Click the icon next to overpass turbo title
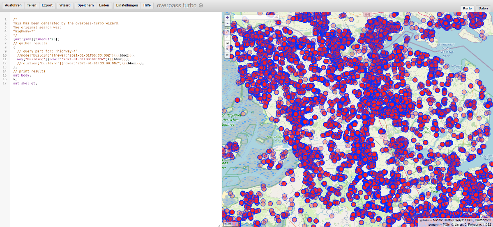The height and width of the screenshot is (227, 493). coord(200,6)
